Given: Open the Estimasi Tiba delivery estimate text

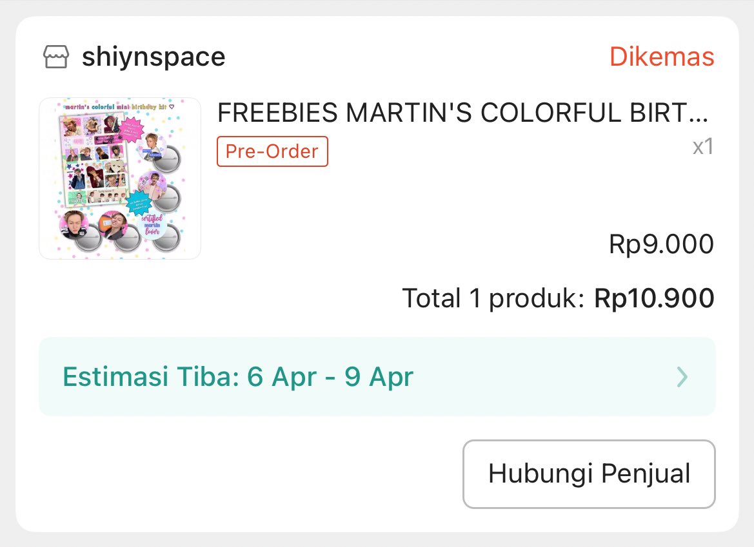Looking at the screenshot, I should click(238, 377).
